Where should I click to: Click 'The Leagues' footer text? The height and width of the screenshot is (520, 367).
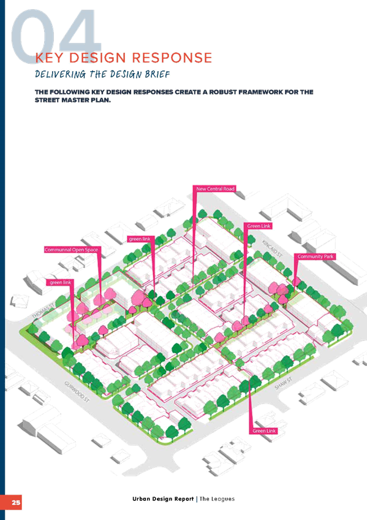pyautogui.click(x=217, y=499)
